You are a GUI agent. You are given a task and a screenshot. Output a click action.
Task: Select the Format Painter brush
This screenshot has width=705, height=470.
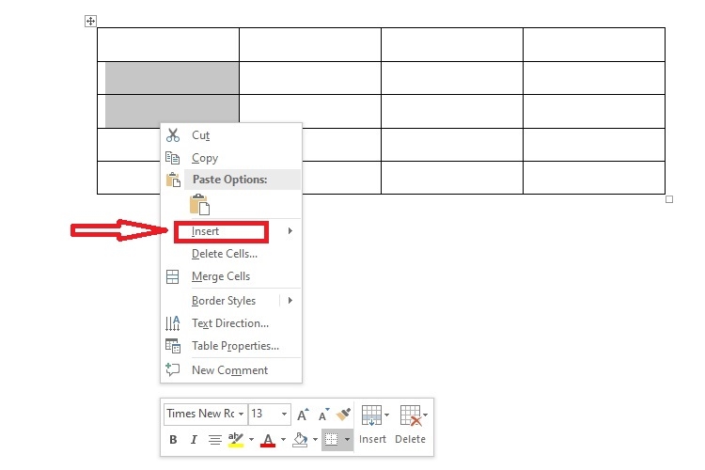[344, 415]
